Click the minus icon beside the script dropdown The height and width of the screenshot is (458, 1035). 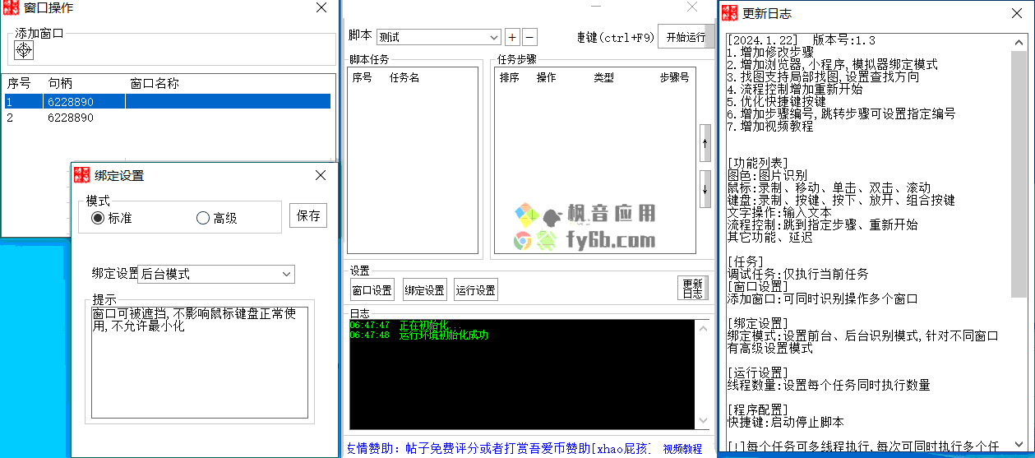click(x=530, y=37)
